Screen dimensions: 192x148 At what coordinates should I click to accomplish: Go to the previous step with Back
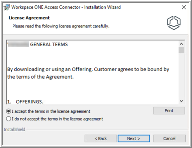coord(101,139)
